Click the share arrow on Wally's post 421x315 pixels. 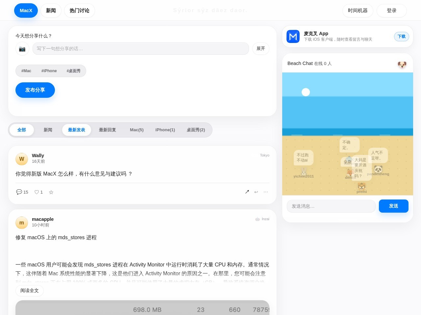click(247, 192)
